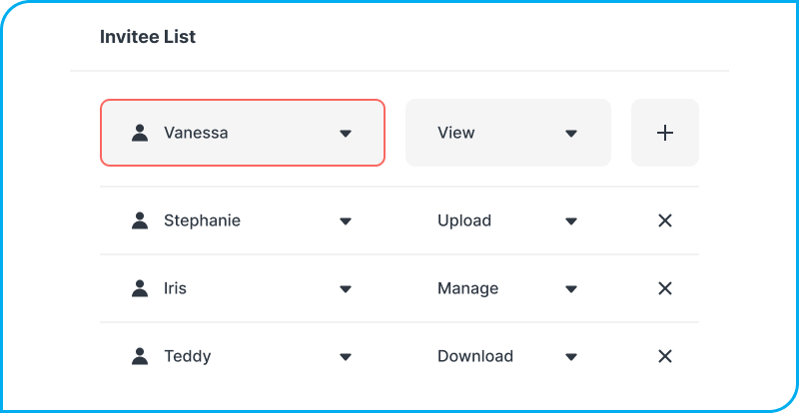
Task: Click the person icon beside Iris
Action: pos(140,288)
